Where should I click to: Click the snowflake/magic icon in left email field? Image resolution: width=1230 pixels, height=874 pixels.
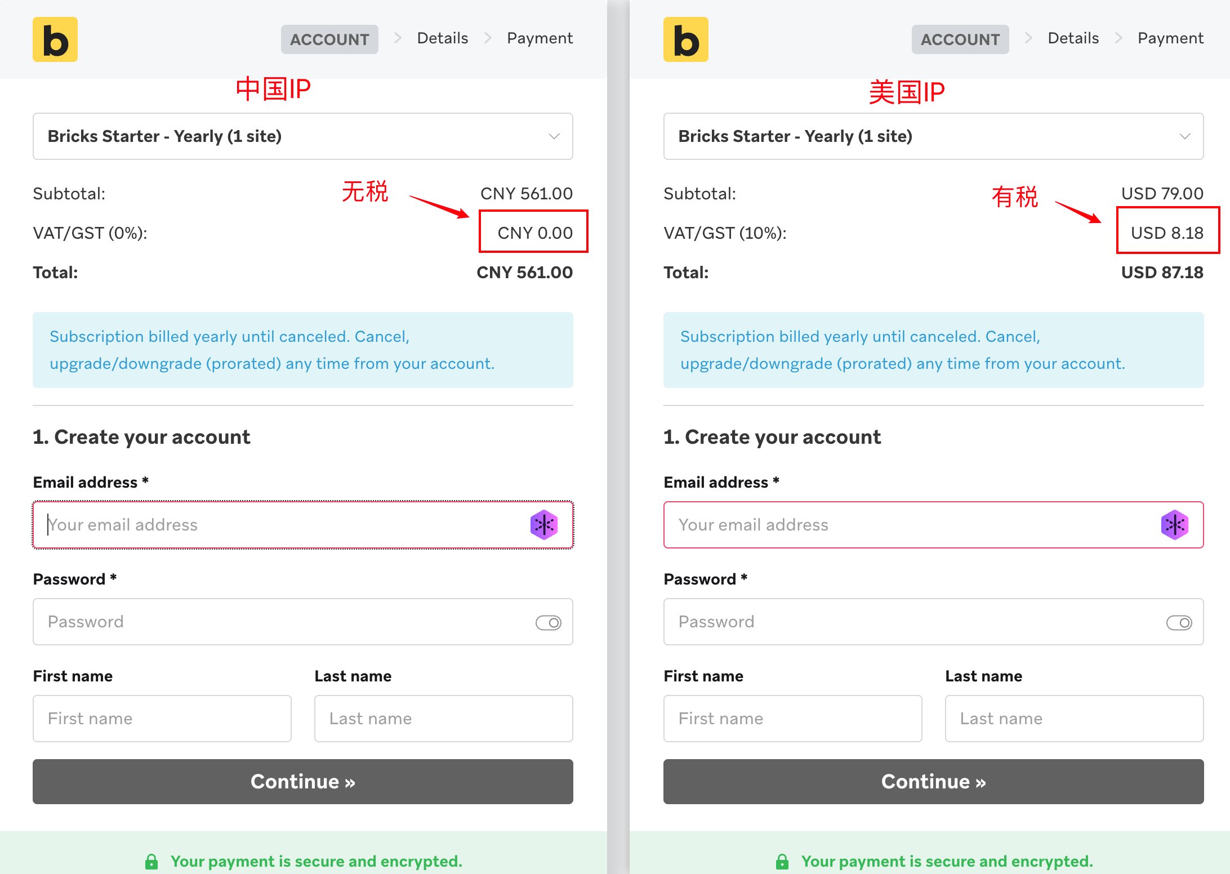[544, 524]
